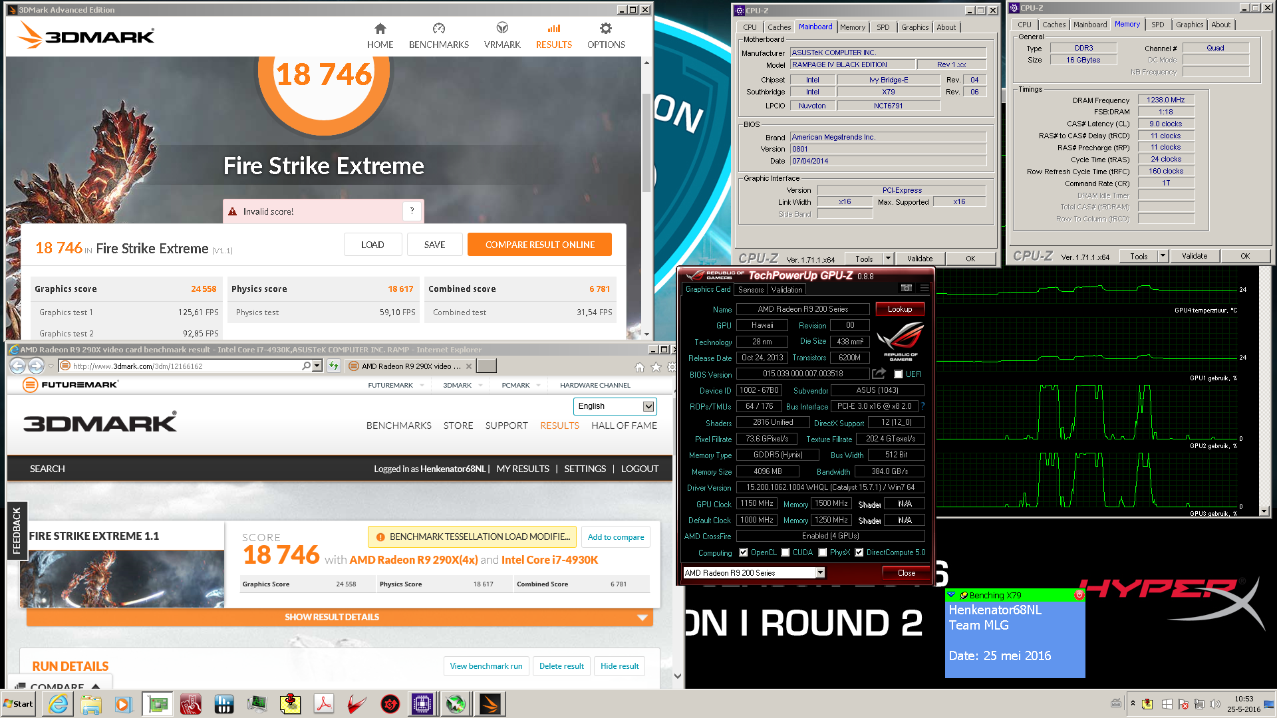Expand PCMARK menu on website
This screenshot has height=718, width=1277.
coord(521,385)
